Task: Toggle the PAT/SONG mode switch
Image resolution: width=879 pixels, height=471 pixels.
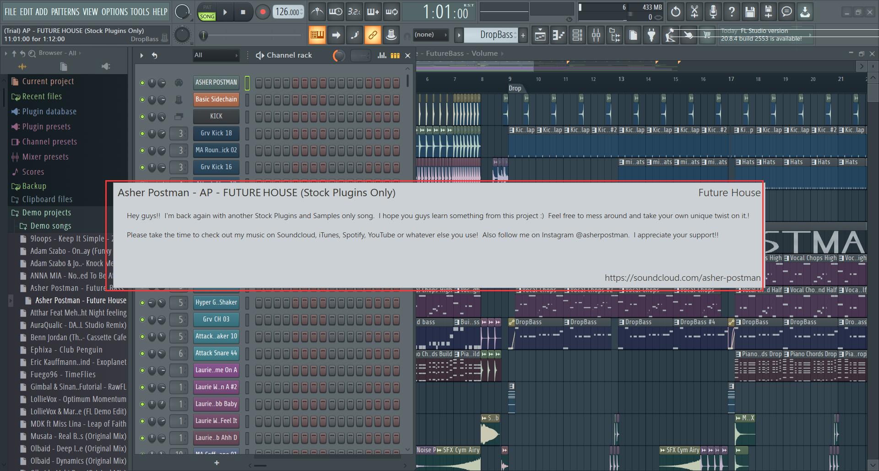Action: click(207, 12)
